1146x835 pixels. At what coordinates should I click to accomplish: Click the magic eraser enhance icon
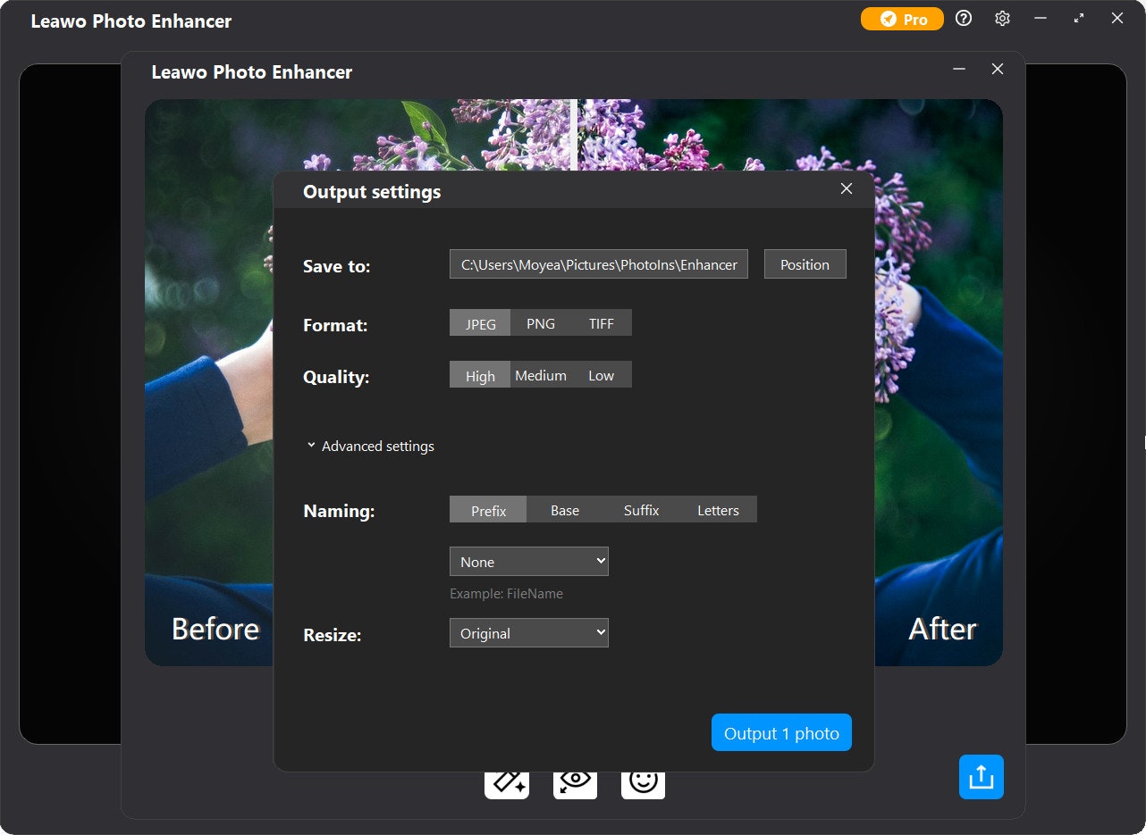pos(507,783)
